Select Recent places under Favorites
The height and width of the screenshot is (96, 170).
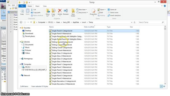(30, 36)
